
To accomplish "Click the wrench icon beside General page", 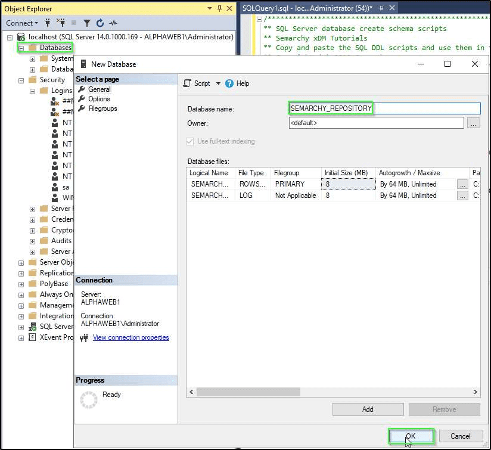I will coord(82,89).
